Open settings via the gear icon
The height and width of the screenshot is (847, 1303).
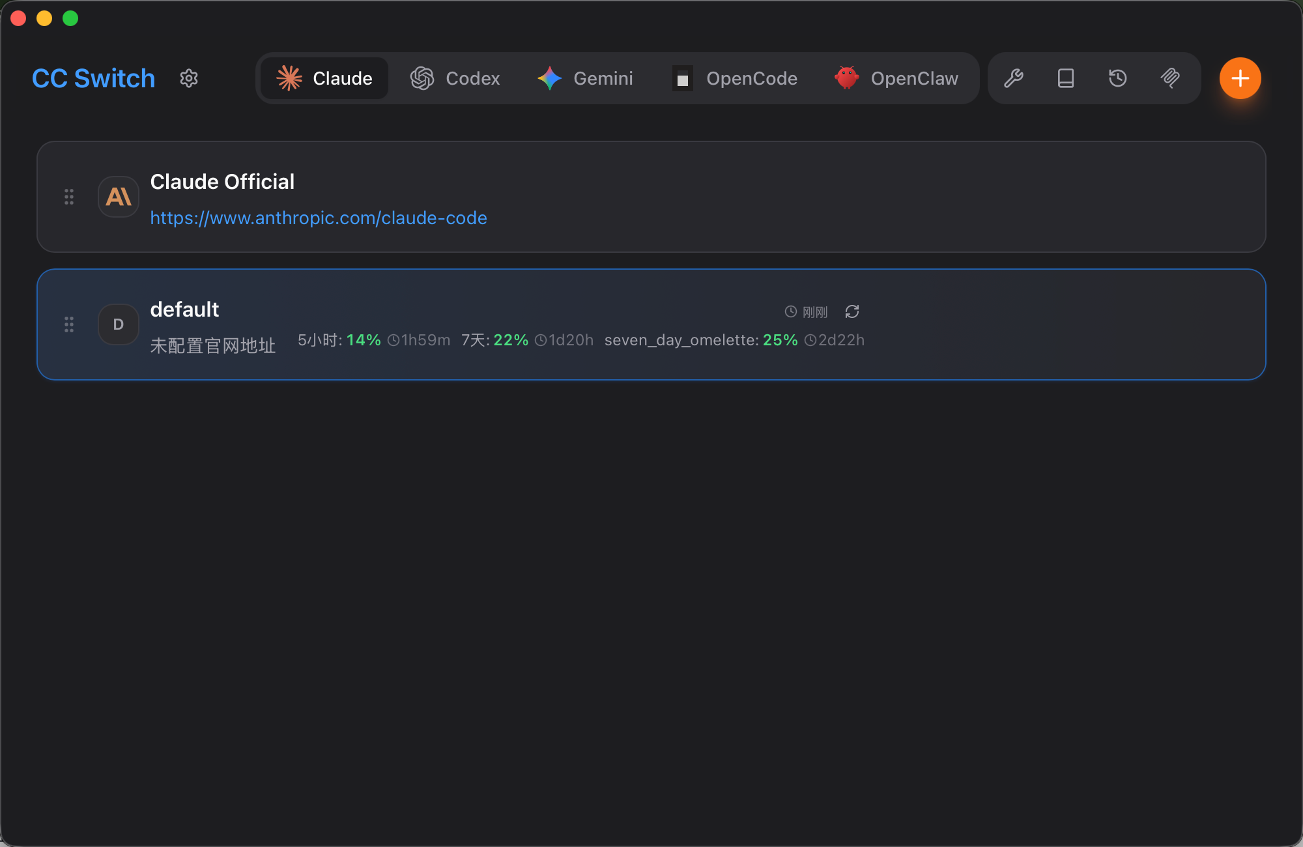tap(189, 78)
